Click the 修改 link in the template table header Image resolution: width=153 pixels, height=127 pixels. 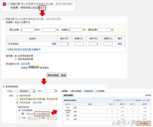[x=144, y=100]
